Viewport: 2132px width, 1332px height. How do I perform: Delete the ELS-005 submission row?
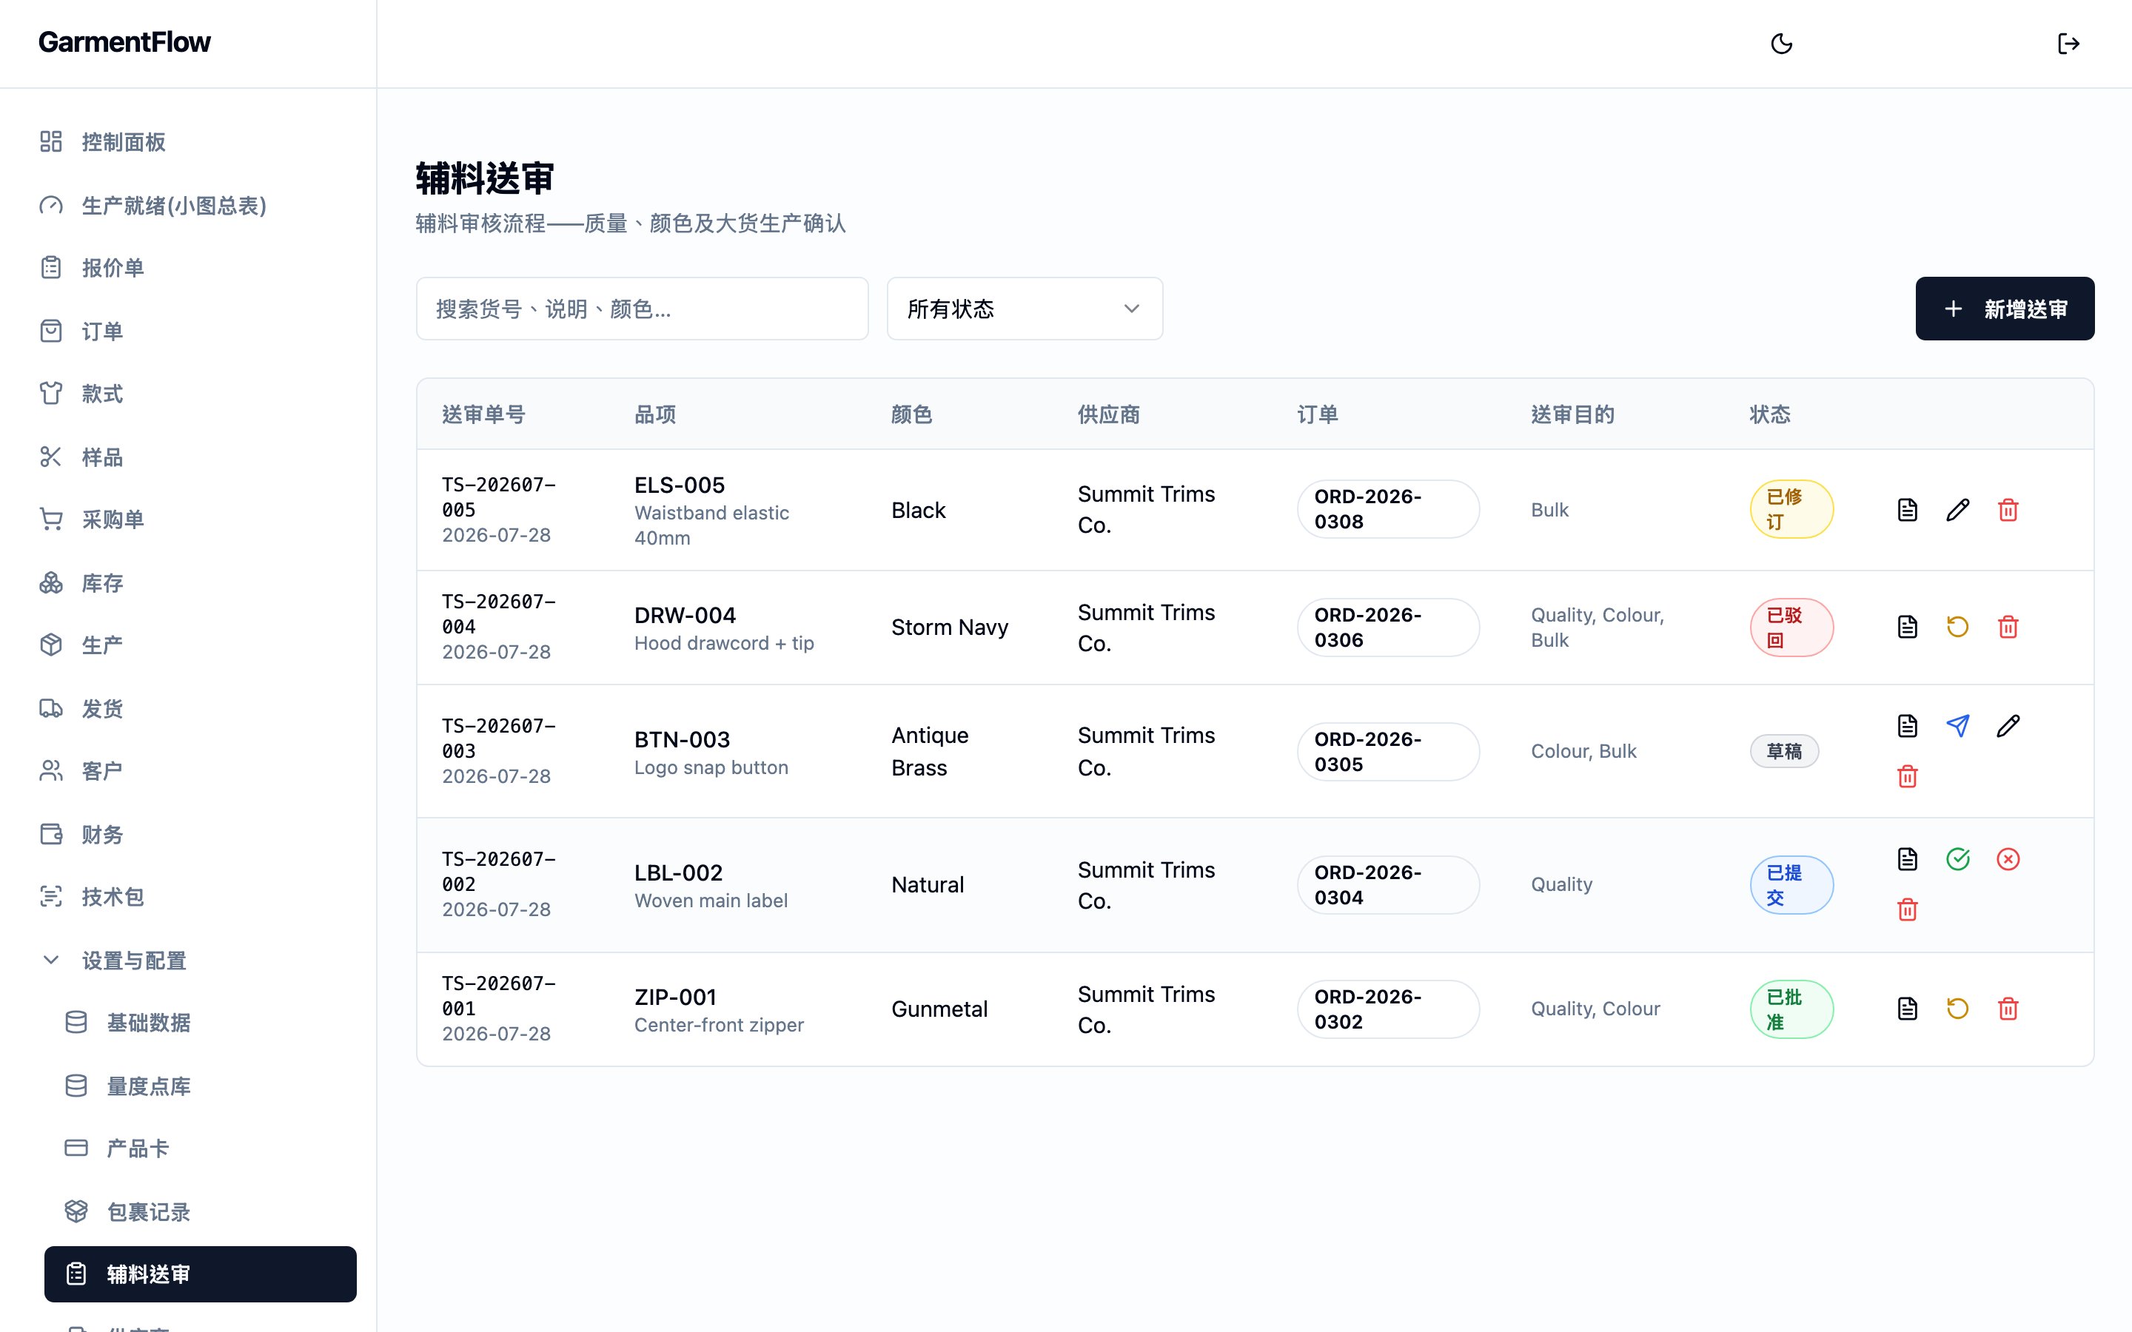(2008, 510)
